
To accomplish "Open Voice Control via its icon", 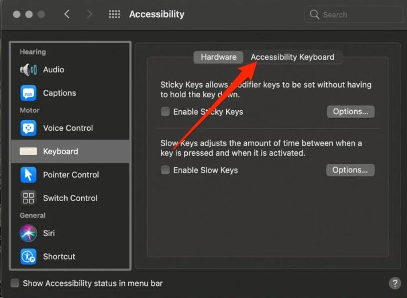I will 29,128.
